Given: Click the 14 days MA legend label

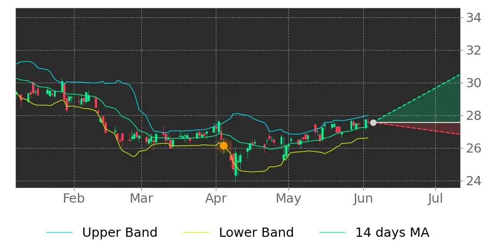Looking at the screenshot, I should (392, 233).
